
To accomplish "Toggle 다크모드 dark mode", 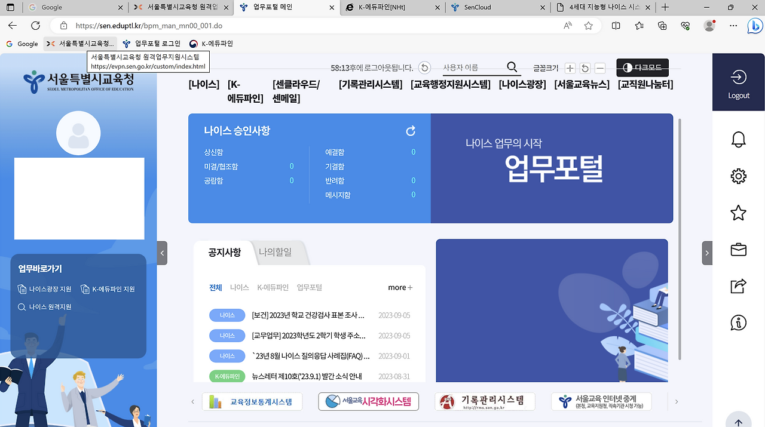I will pyautogui.click(x=642, y=67).
